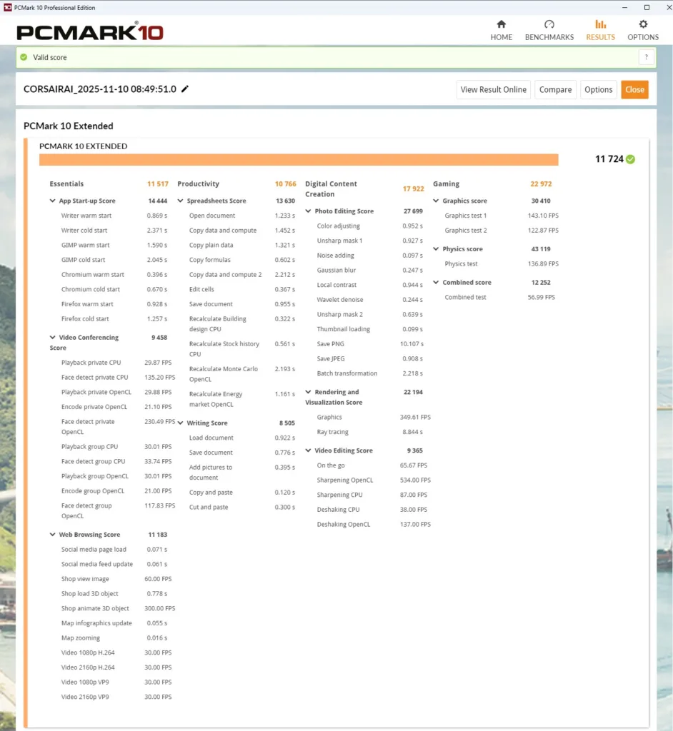Click the green checkmark beside score 11 724

click(x=630, y=159)
